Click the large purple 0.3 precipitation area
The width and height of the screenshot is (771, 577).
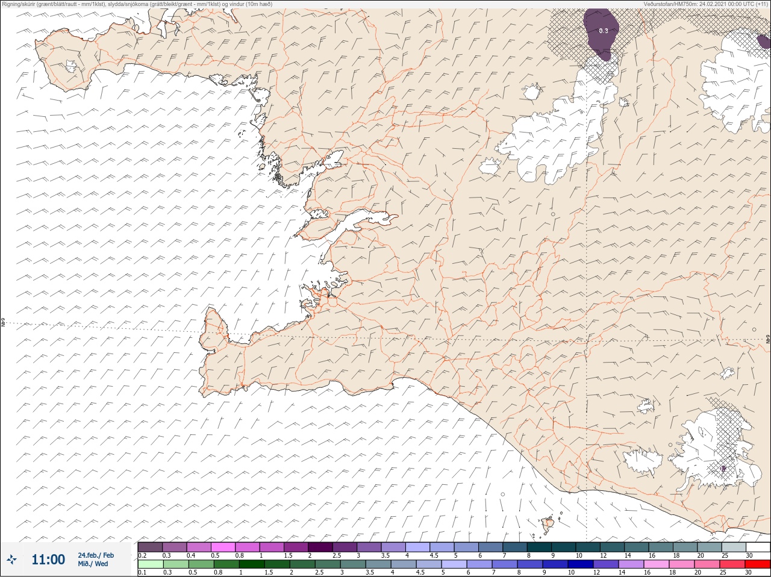(602, 34)
